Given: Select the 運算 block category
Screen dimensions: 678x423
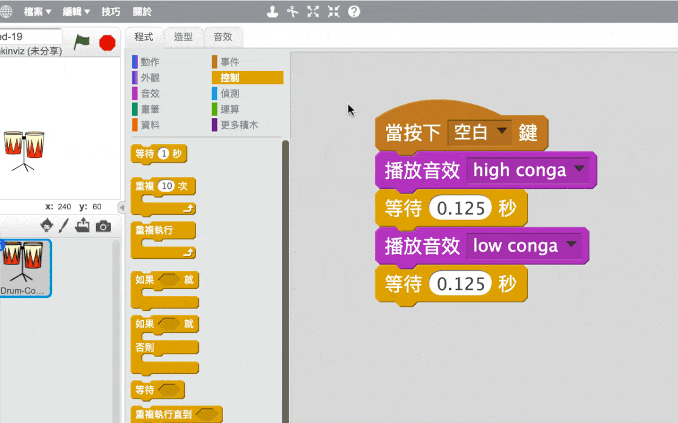Looking at the screenshot, I should [230, 109].
